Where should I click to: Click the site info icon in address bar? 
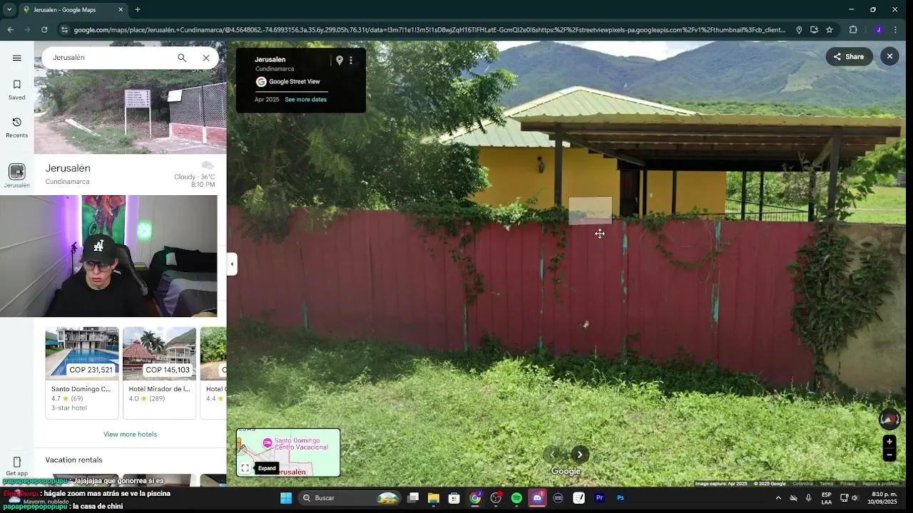pyautogui.click(x=65, y=30)
